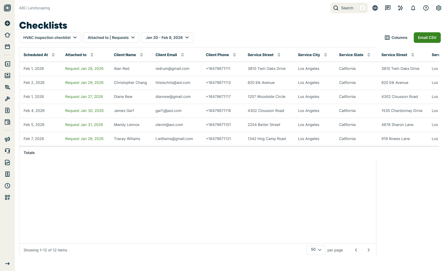Open the Schedule calendar icon in sidebar
445x271 pixels.
point(7,47)
